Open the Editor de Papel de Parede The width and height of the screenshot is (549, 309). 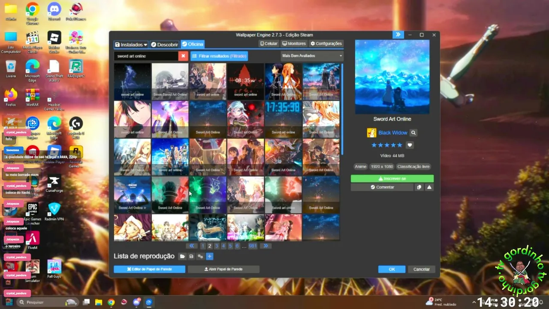149,269
